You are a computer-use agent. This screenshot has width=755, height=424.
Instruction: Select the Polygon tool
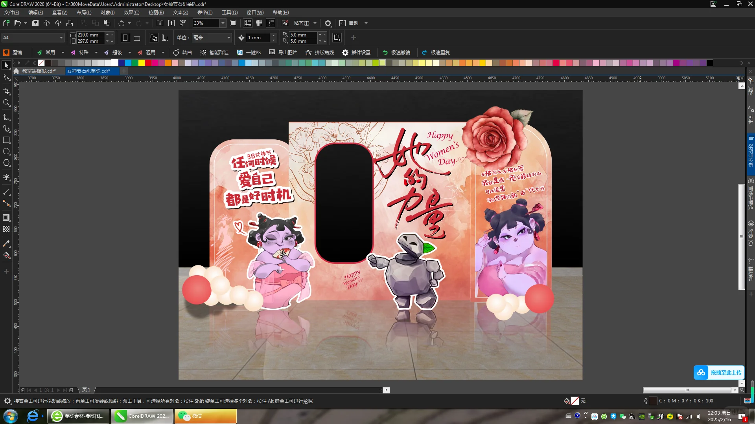click(x=6, y=163)
